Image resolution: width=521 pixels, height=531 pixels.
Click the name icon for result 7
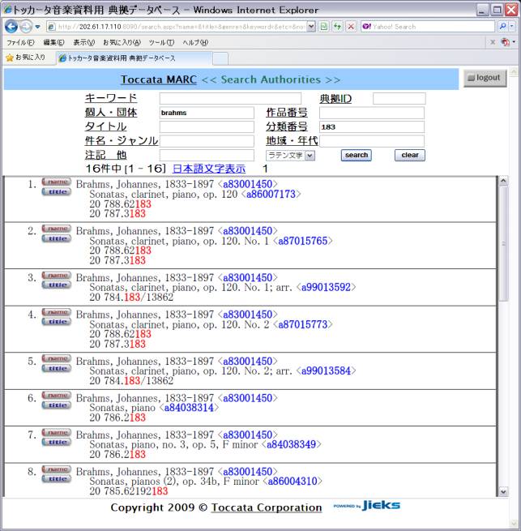point(57,432)
